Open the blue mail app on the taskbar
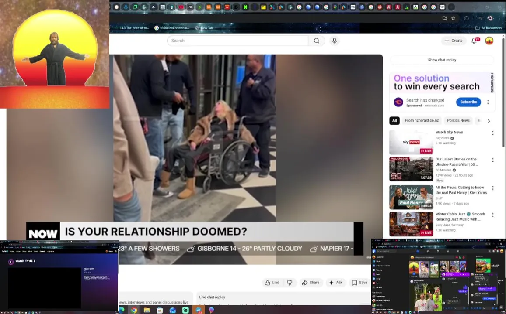Screen dimensions: 506x314 click(x=173, y=310)
